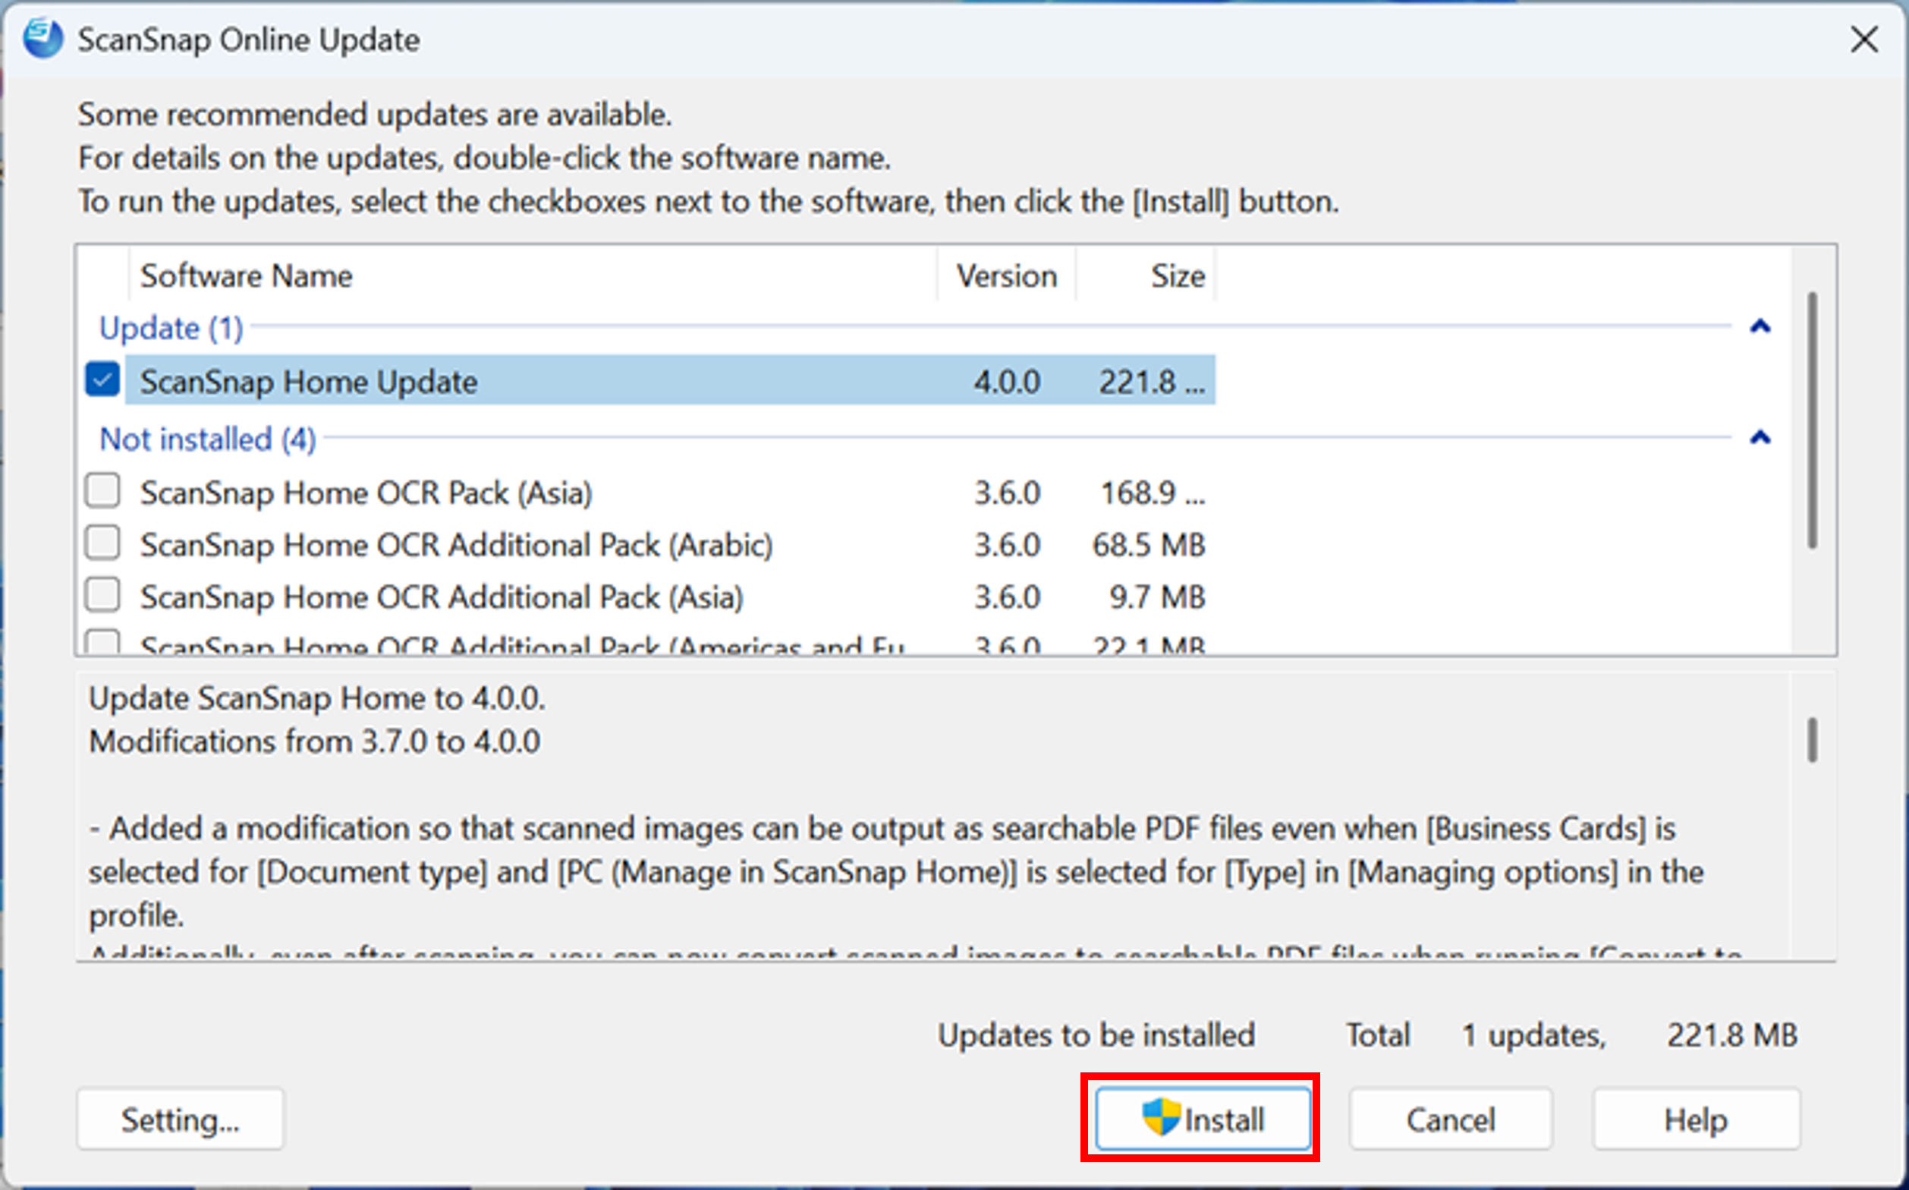Screen dimensions: 1909x1190
Task: Click the Install button
Action: click(1203, 1119)
